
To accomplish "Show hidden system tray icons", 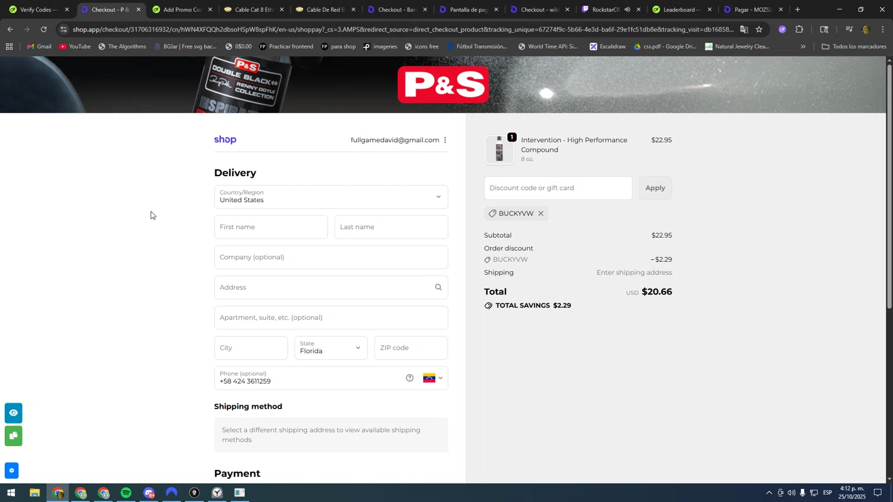I will [769, 493].
